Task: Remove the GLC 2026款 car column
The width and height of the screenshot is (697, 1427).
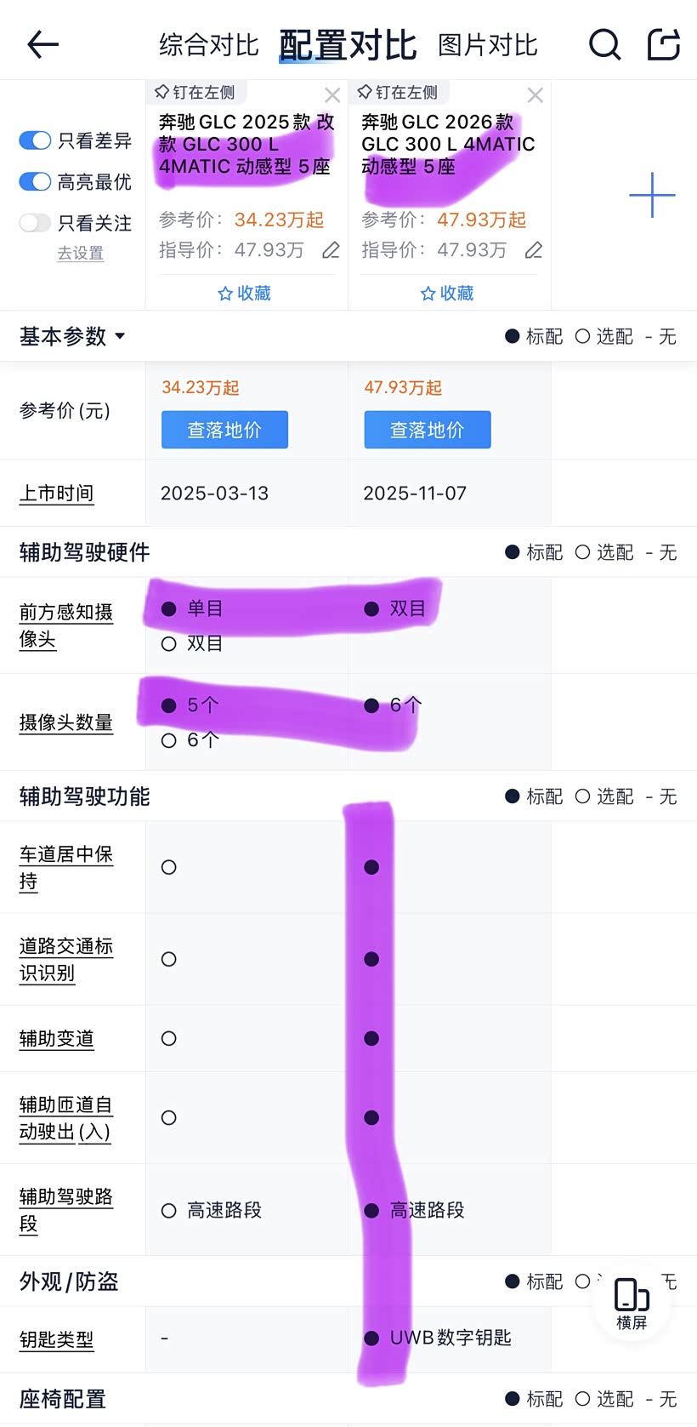Action: click(x=535, y=95)
